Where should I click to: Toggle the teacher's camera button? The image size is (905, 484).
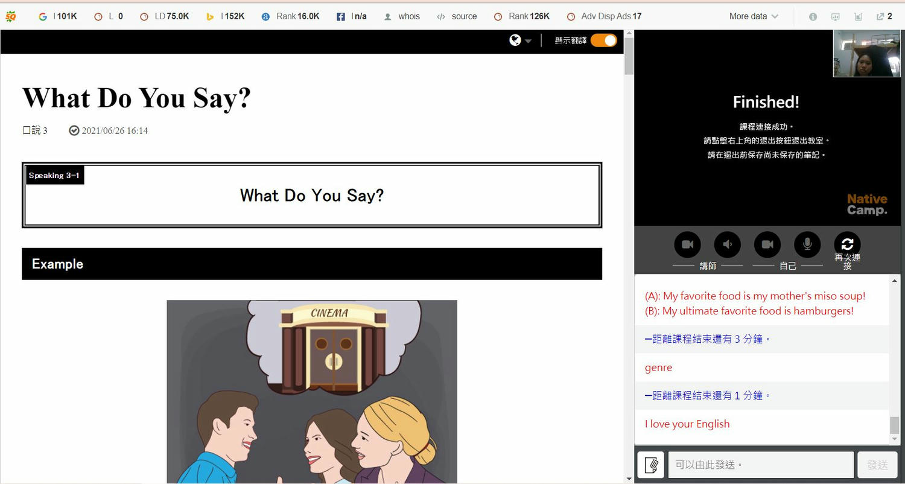pyautogui.click(x=687, y=244)
